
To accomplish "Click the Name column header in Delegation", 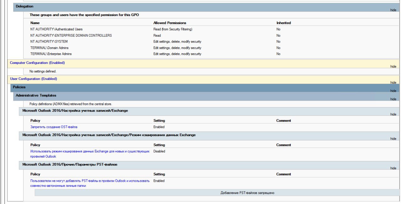I will coord(35,23).
